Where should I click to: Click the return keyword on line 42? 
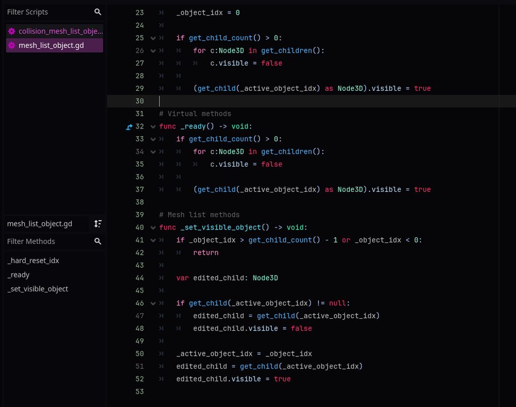pos(206,253)
